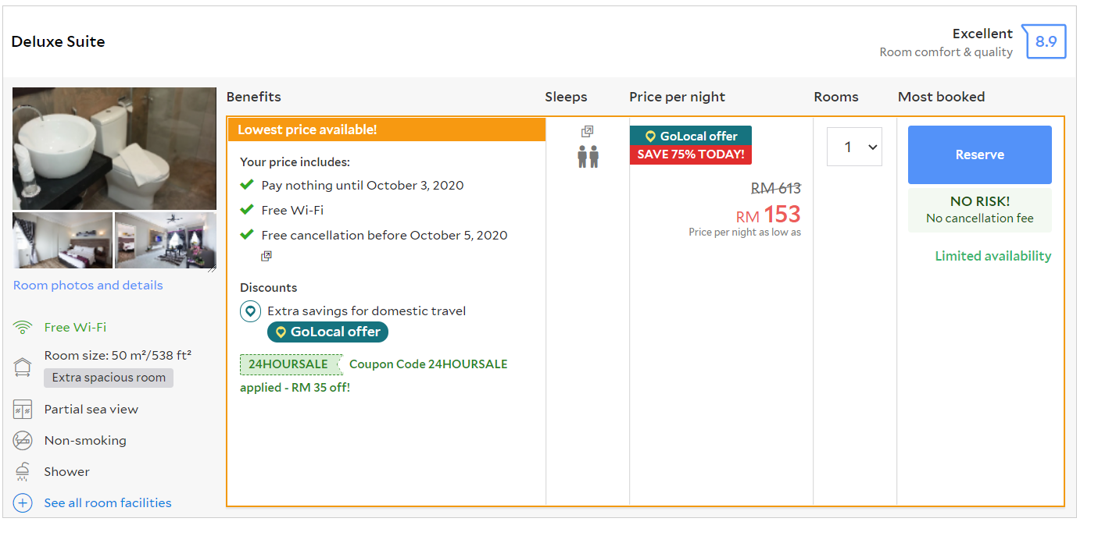Click popup icon above the sleeps guests

point(588,132)
